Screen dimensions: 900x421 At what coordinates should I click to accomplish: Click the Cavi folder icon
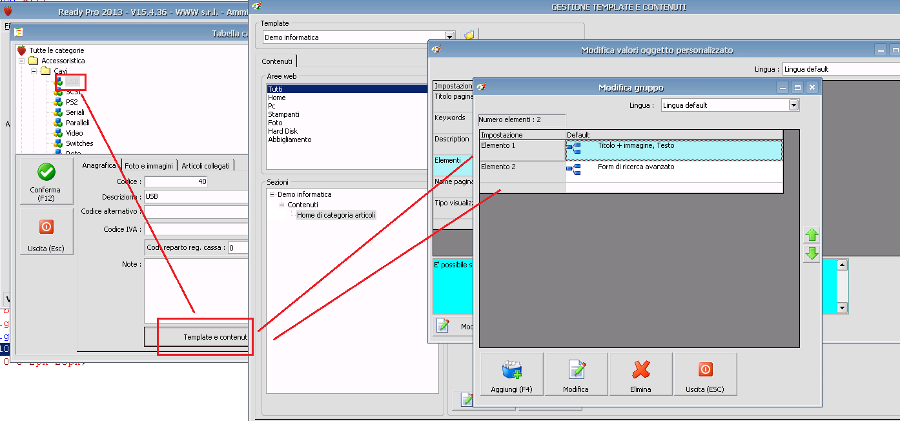[46, 71]
